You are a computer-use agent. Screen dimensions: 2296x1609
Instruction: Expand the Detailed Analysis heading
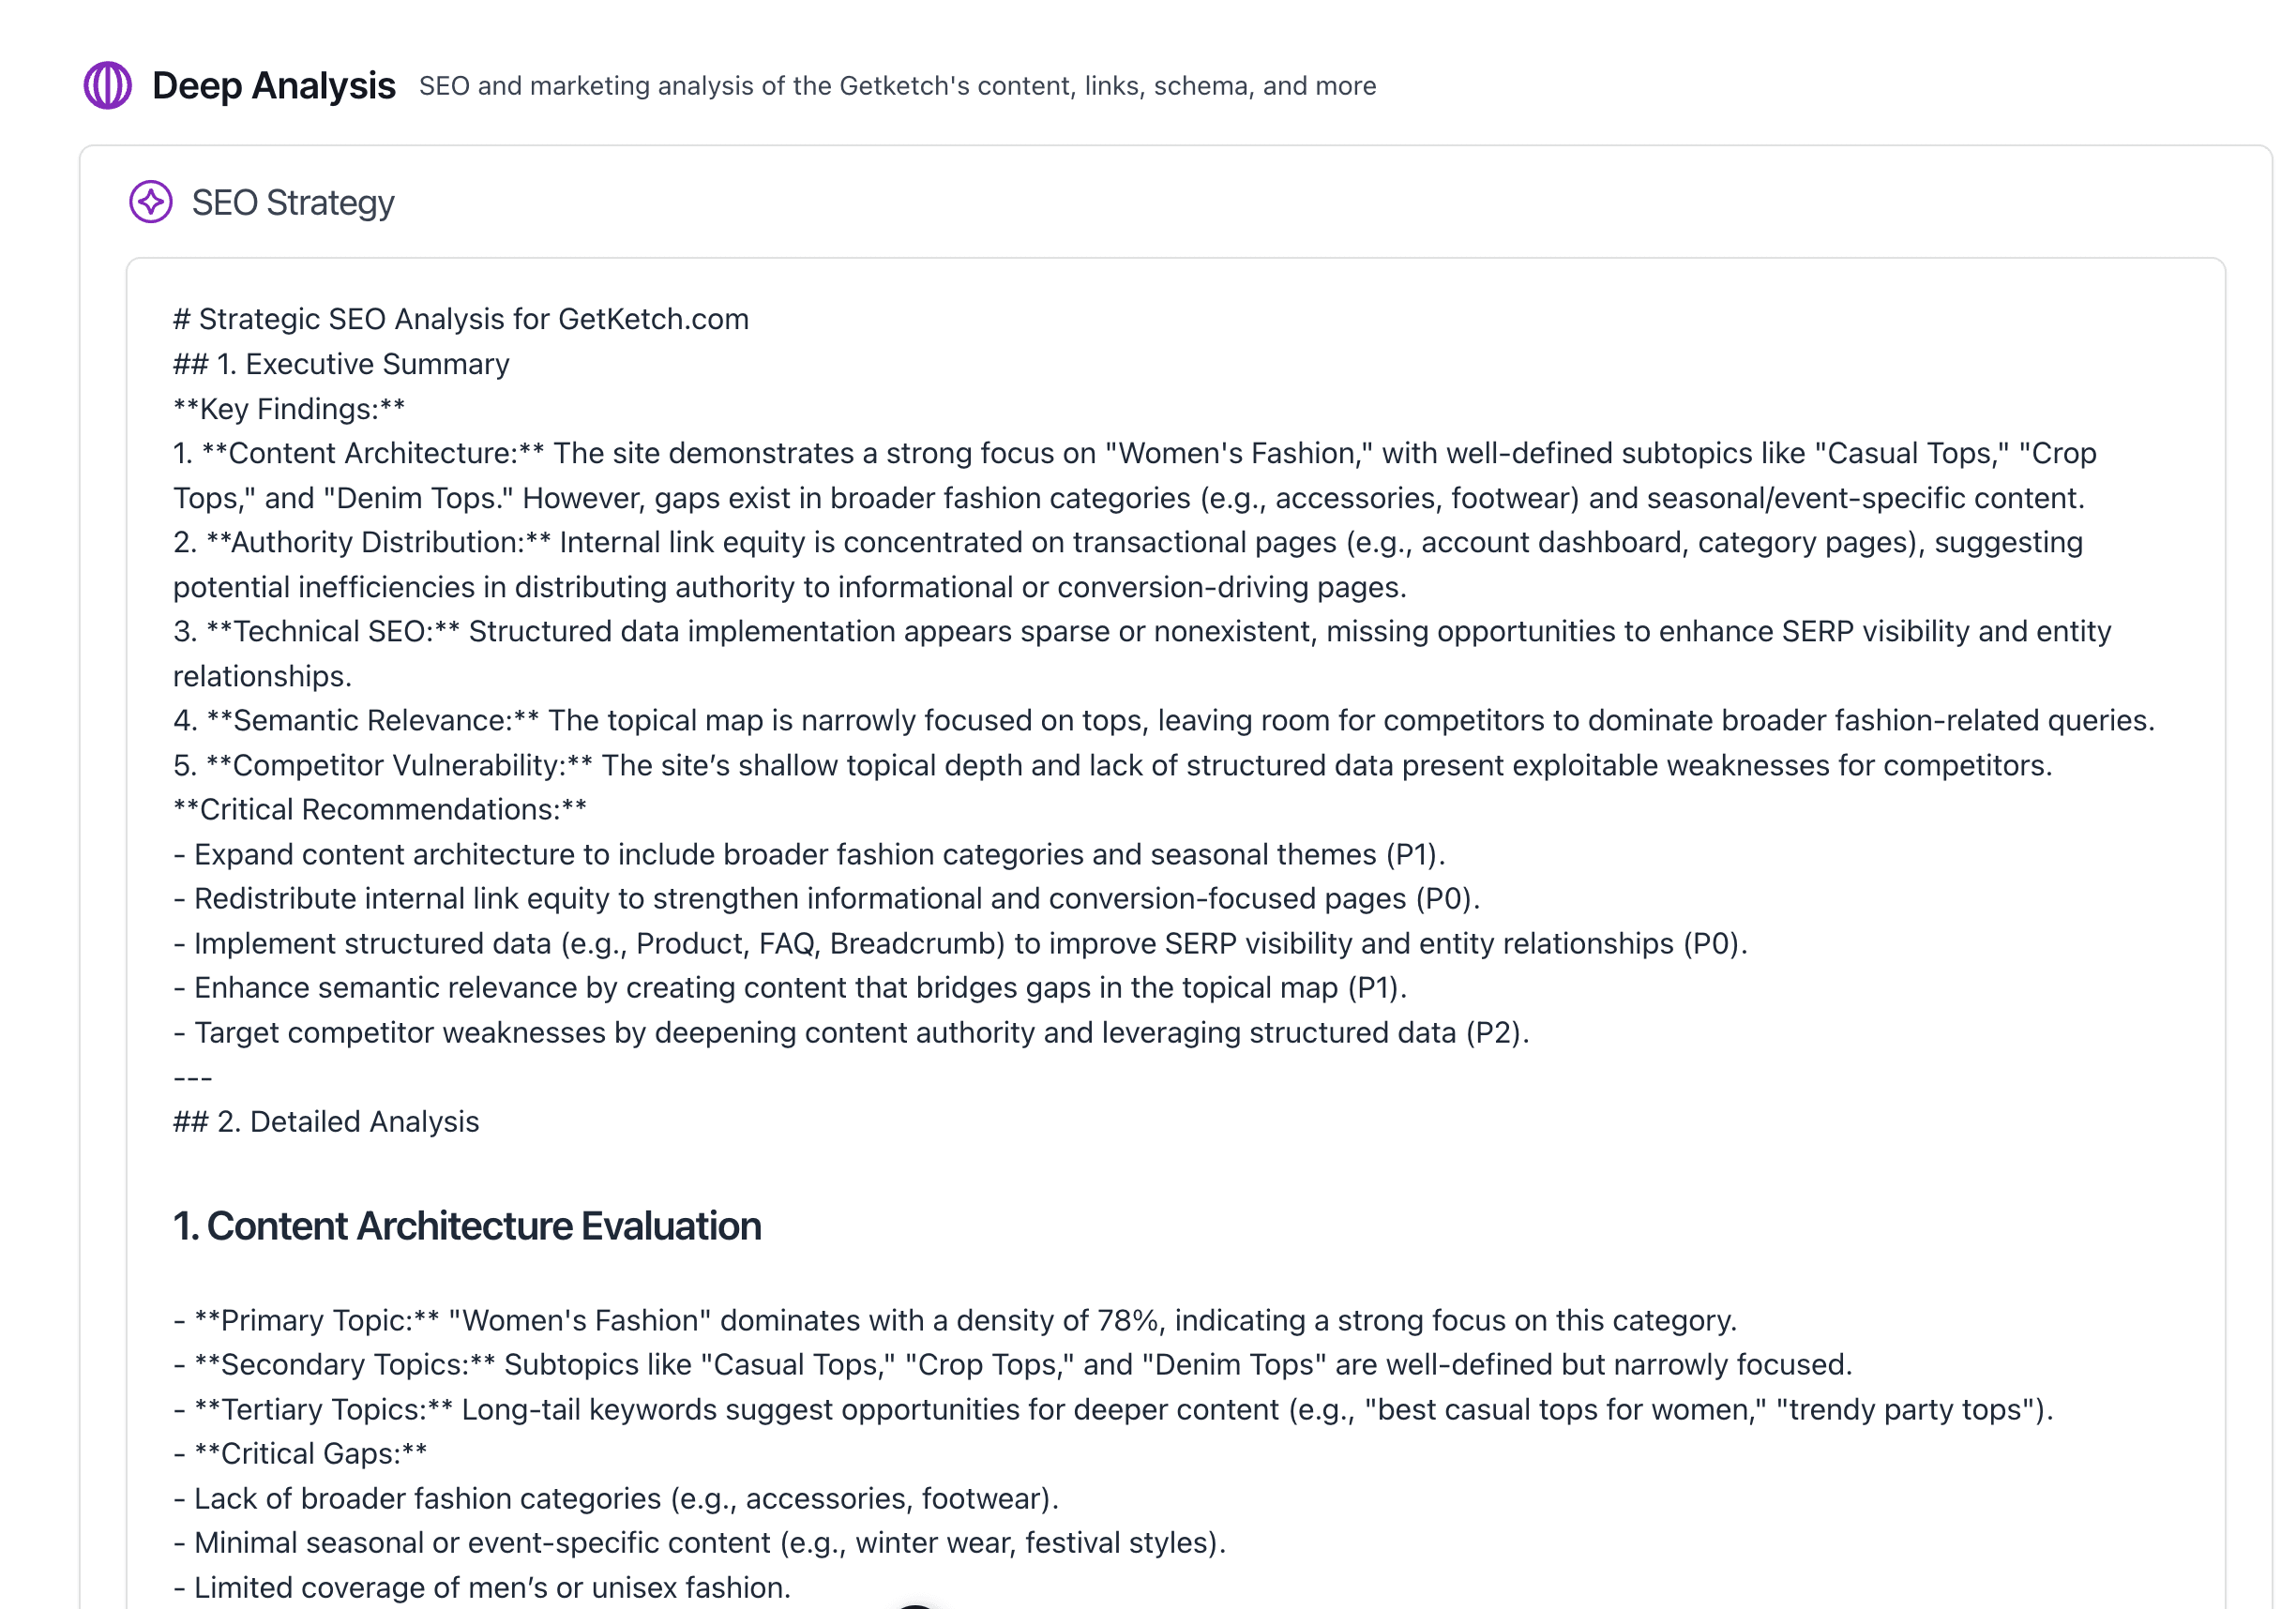pyautogui.click(x=326, y=1121)
